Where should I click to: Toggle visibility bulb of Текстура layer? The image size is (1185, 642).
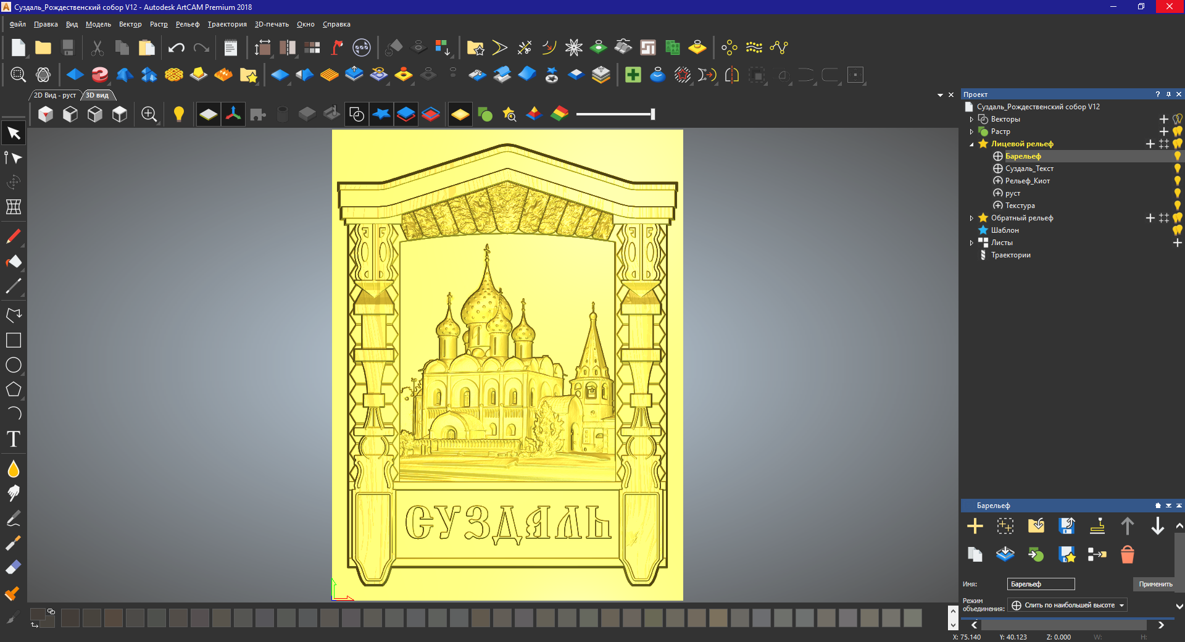pos(1177,206)
